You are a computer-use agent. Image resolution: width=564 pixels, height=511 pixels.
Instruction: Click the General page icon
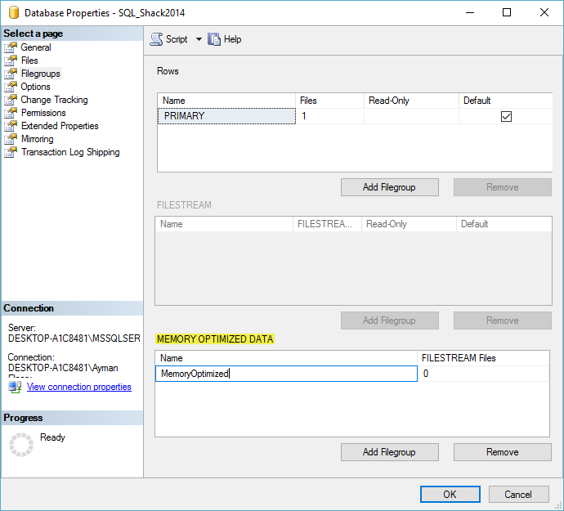(x=11, y=47)
